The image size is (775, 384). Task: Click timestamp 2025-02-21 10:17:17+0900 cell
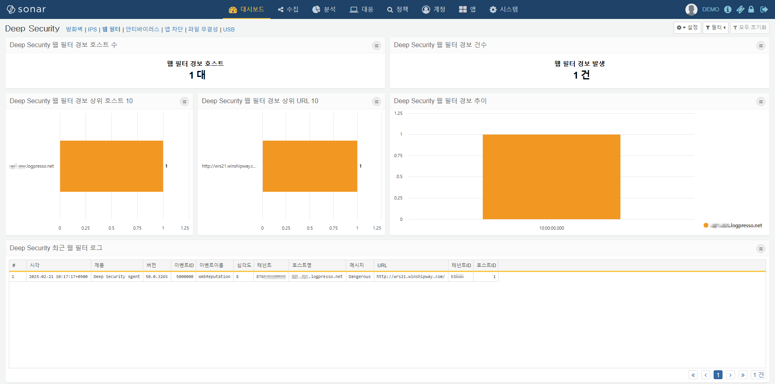click(58, 277)
